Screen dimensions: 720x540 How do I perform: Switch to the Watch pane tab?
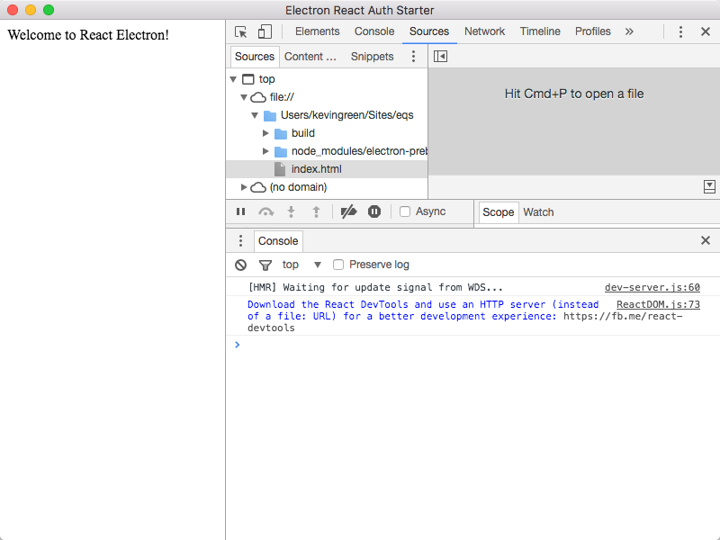(x=538, y=212)
